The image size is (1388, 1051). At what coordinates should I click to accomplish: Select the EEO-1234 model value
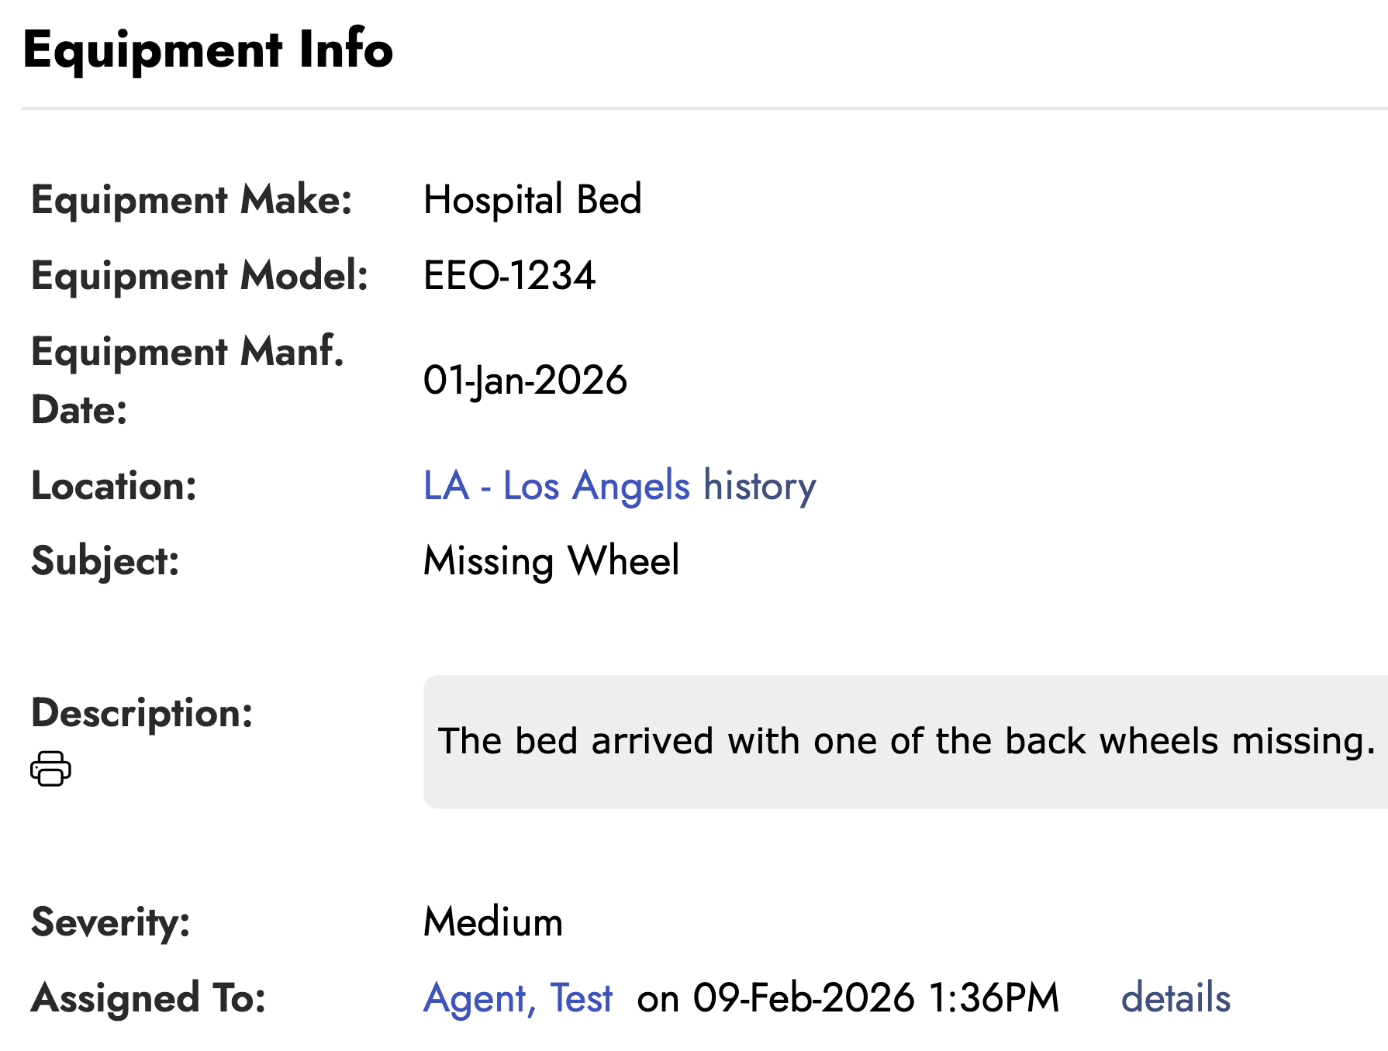point(509,276)
